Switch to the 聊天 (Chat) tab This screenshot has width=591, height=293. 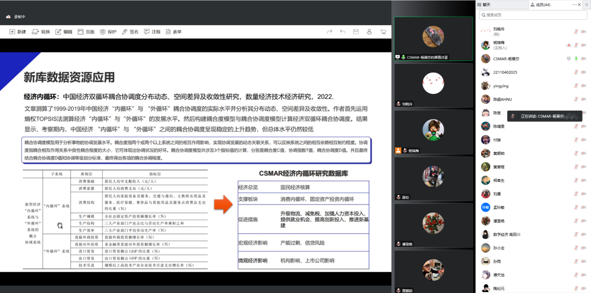[x=486, y=5]
